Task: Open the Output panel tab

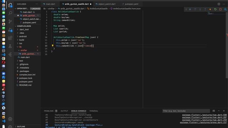Action: (x=64, y=111)
